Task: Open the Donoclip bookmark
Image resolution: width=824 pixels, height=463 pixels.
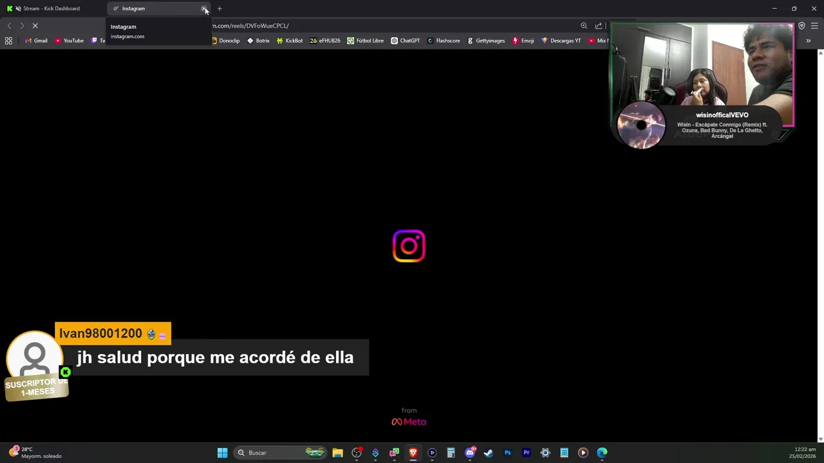Action: click(225, 41)
